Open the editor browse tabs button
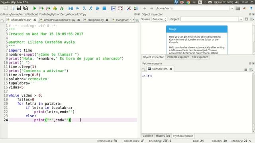The width and height of the screenshot is (255, 143). (2, 20)
